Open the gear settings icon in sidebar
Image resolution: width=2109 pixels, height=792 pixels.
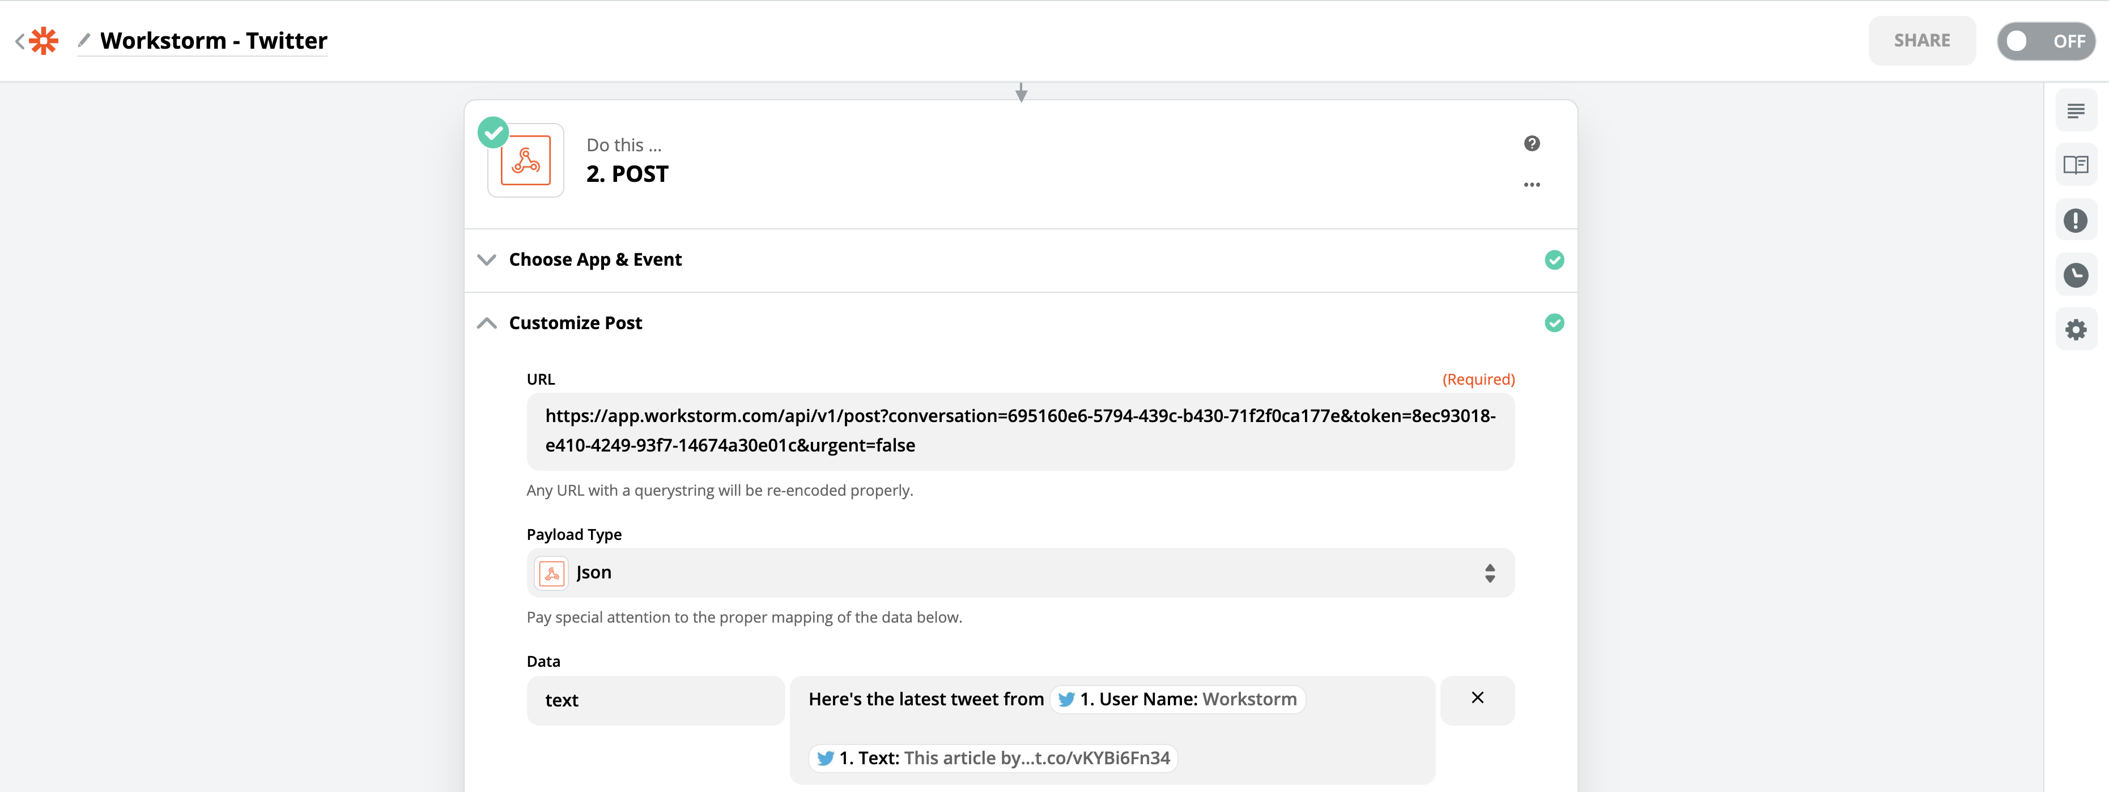point(2076,330)
